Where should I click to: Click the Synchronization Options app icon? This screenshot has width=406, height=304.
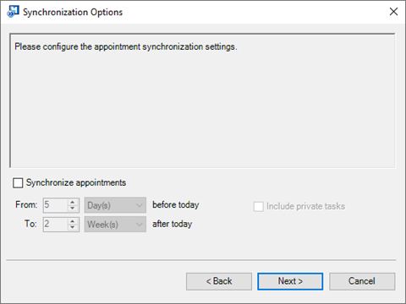pos(13,12)
